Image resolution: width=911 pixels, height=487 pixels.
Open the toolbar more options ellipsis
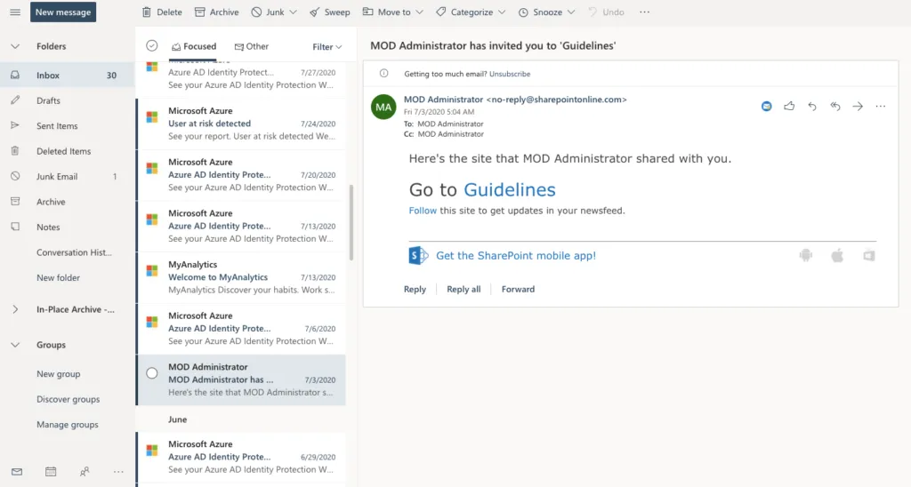coord(644,12)
